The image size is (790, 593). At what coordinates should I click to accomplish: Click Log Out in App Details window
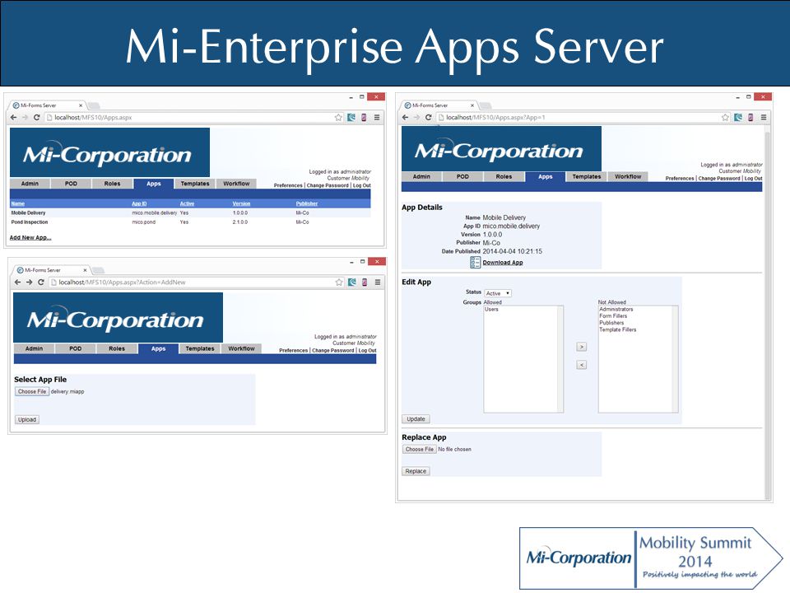coord(753,179)
